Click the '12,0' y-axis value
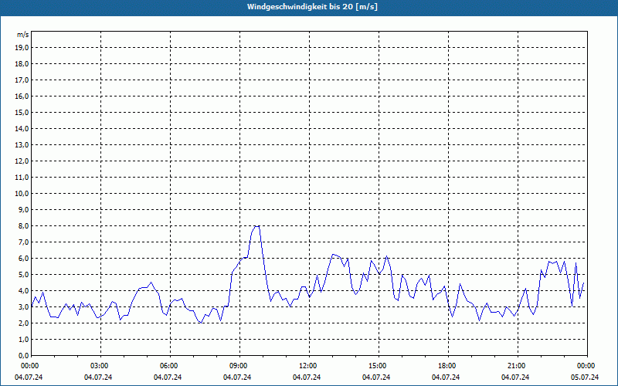The image size is (618, 386). [x=22, y=161]
